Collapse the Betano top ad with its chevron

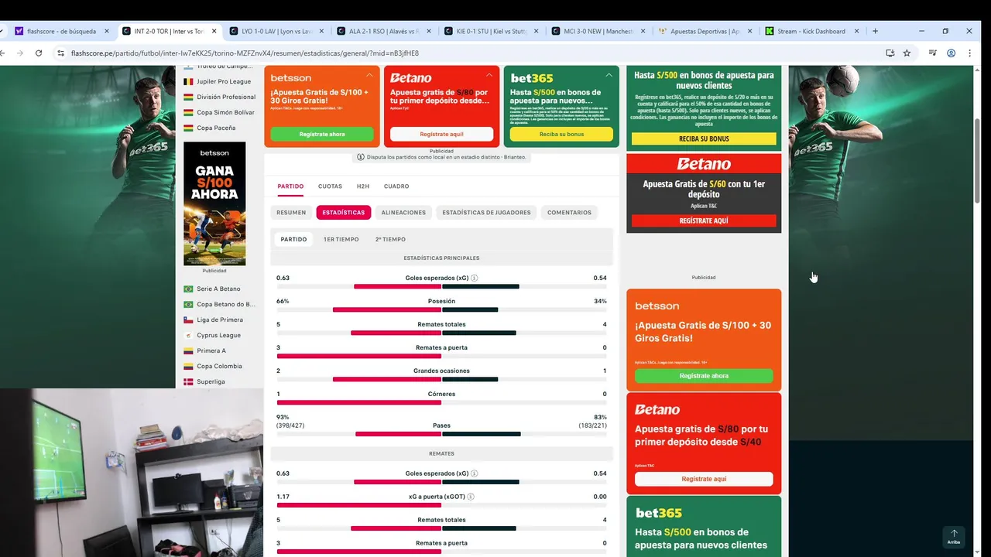tap(489, 75)
